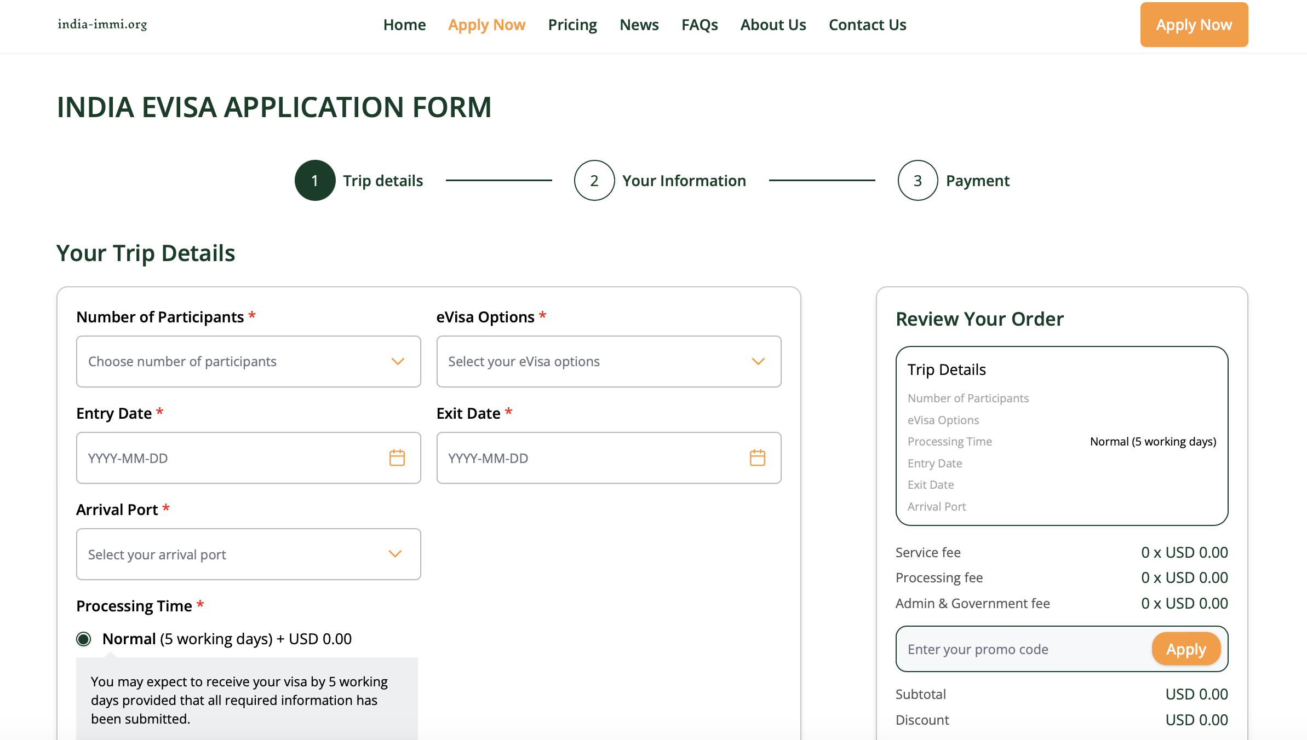1307x740 pixels.
Task: Open the eVisa Options dropdown
Action: pos(609,361)
